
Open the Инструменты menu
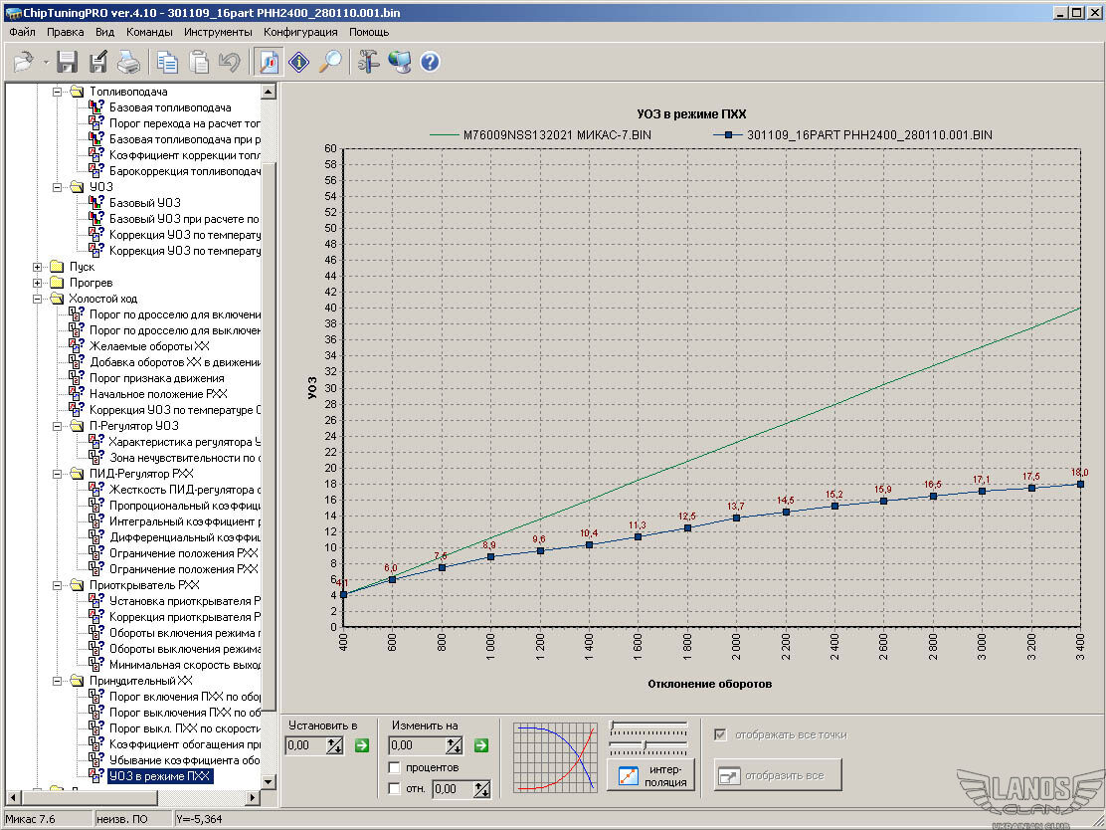click(x=218, y=32)
